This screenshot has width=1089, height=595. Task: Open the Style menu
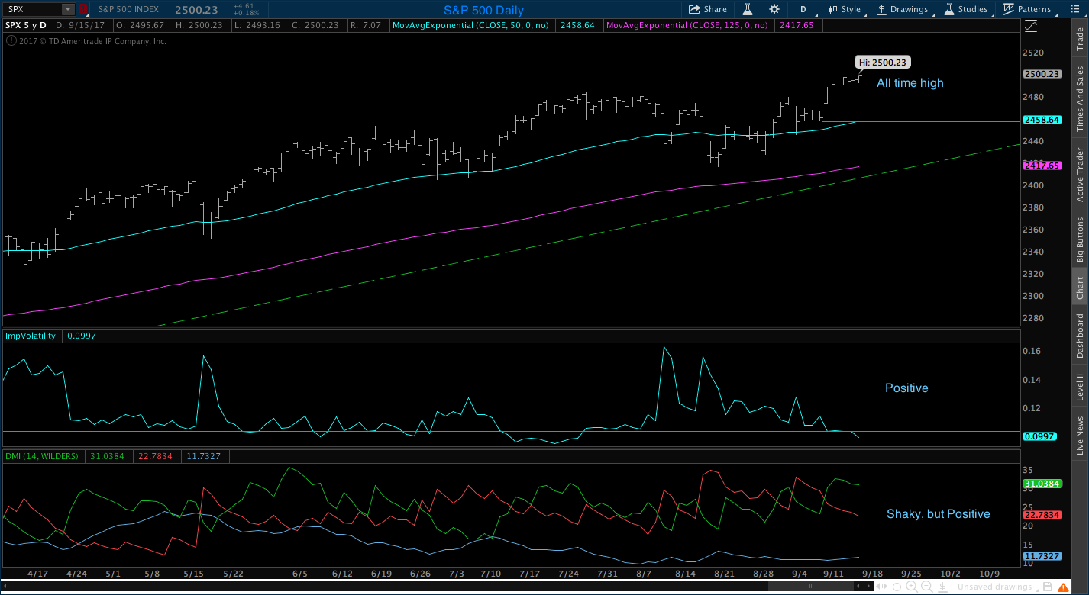click(x=844, y=9)
